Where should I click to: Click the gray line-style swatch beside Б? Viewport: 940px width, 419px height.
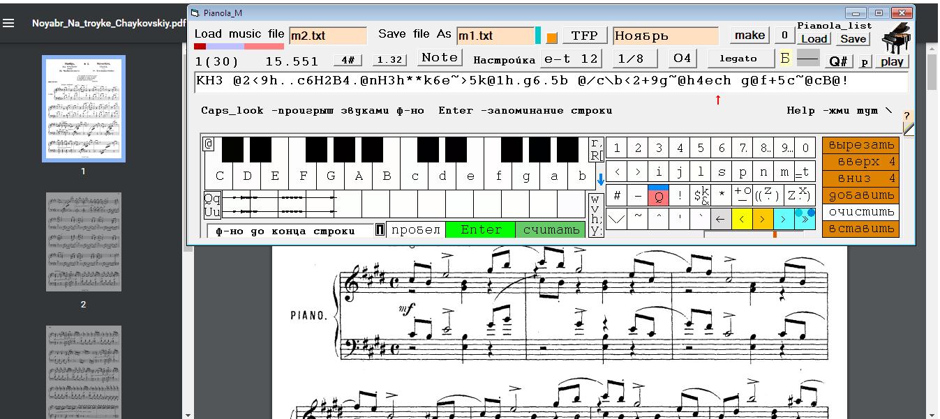click(808, 58)
